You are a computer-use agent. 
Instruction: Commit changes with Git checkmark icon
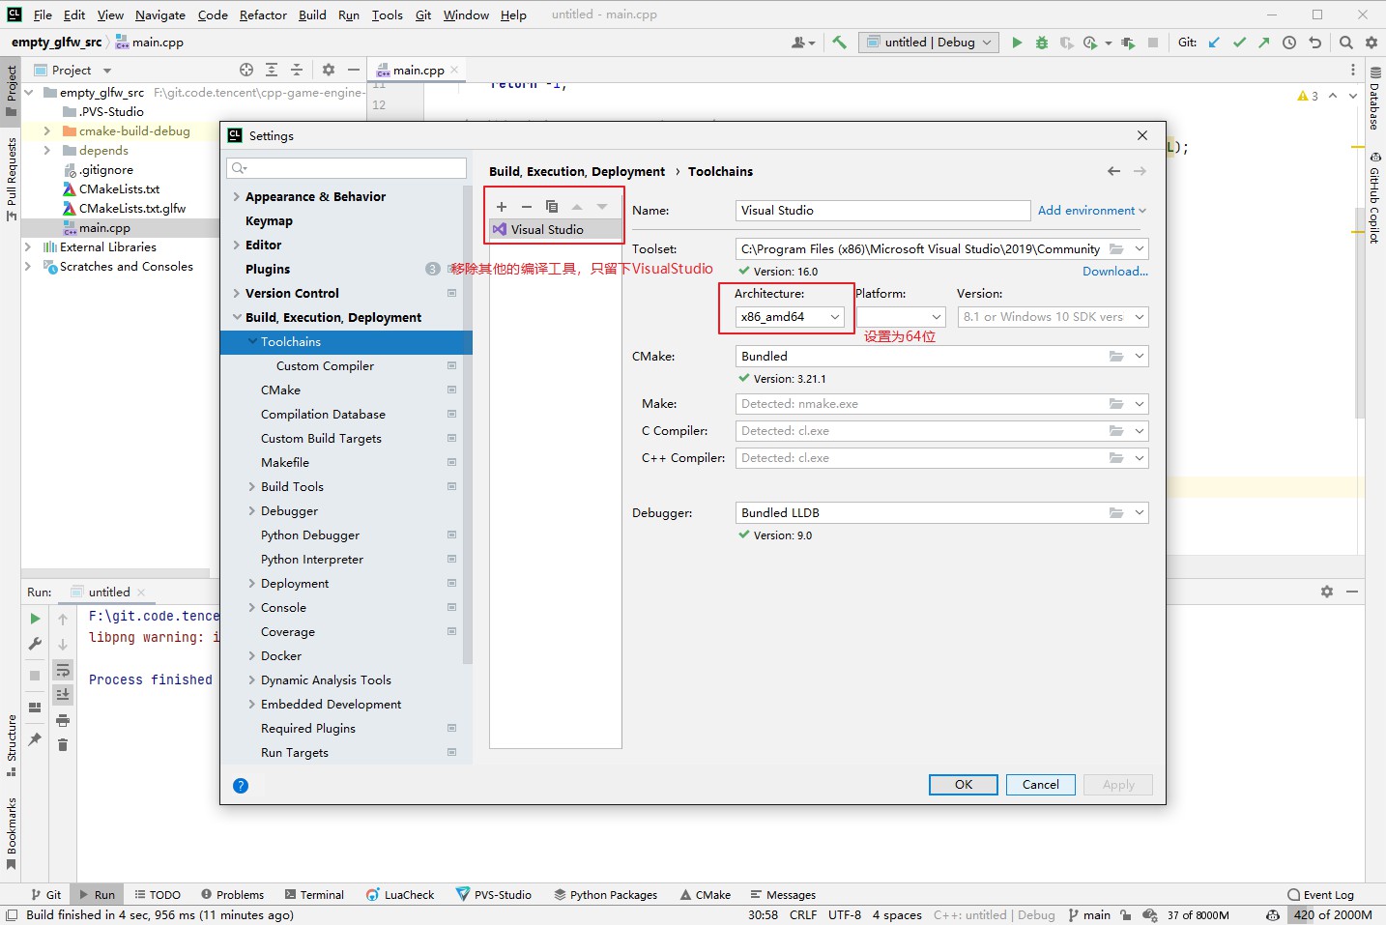click(x=1239, y=43)
